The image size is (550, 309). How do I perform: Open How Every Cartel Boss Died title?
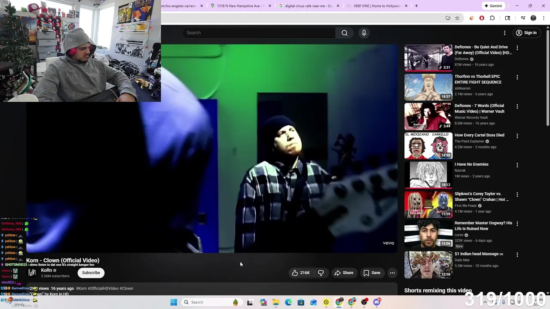point(480,135)
